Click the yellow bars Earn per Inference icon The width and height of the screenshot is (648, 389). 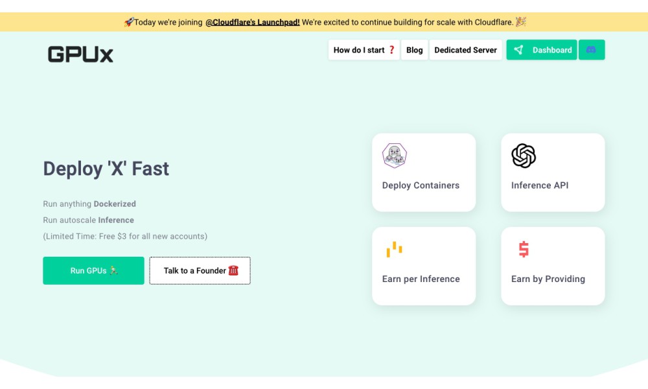pos(394,249)
